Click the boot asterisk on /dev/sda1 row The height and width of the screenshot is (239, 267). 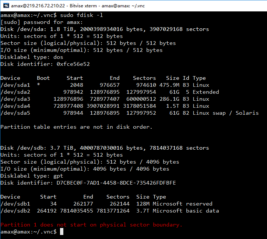click(38, 84)
